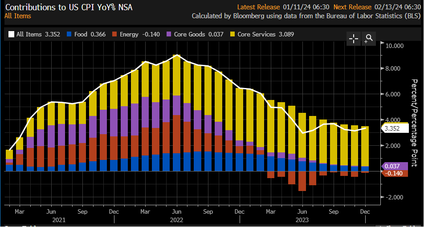This screenshot has width=424, height=227.
Task: Click the Mar label under 2021
Action: pyautogui.click(x=20, y=211)
